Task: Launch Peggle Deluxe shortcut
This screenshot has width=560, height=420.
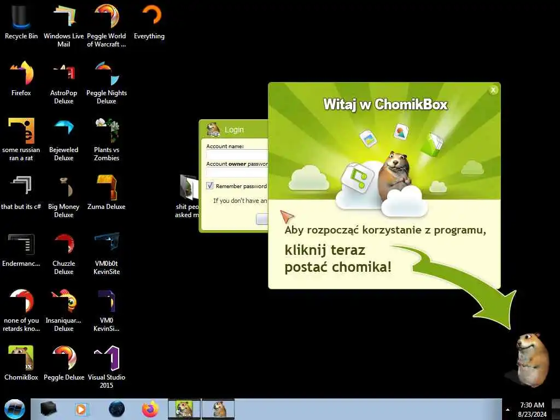Action: click(x=63, y=363)
